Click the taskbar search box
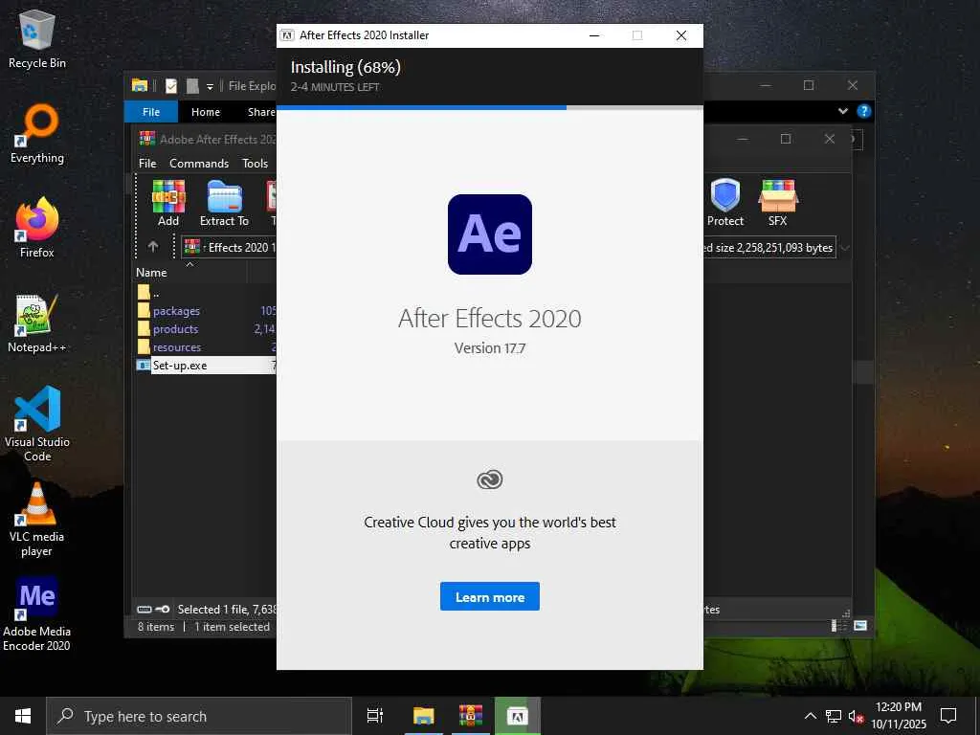Viewport: 980px width, 735px height. pos(199,716)
